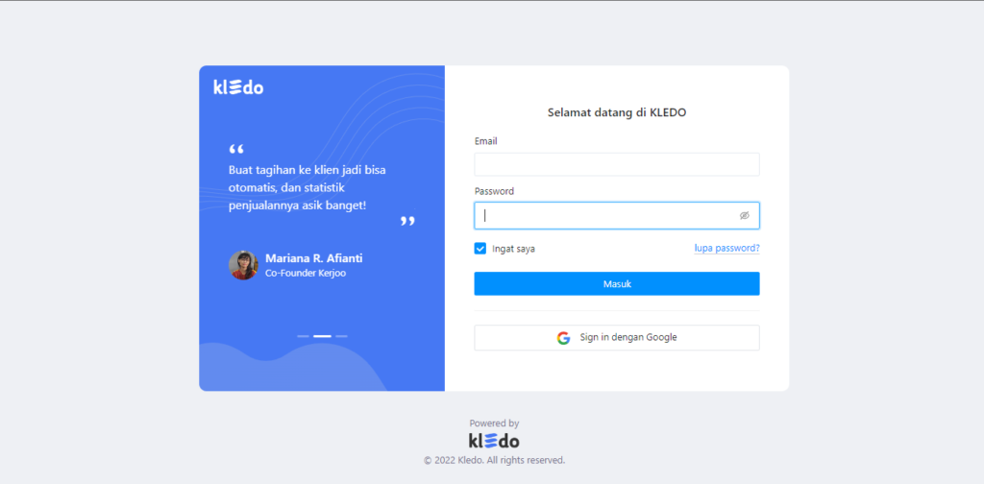The image size is (984, 484).
Task: Open the lupa password? link
Action: coord(726,248)
